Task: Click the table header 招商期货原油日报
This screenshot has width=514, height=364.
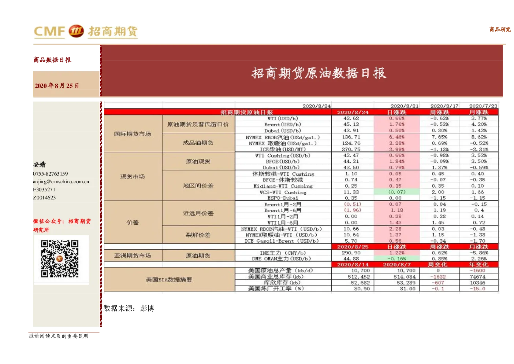Action: [247, 112]
